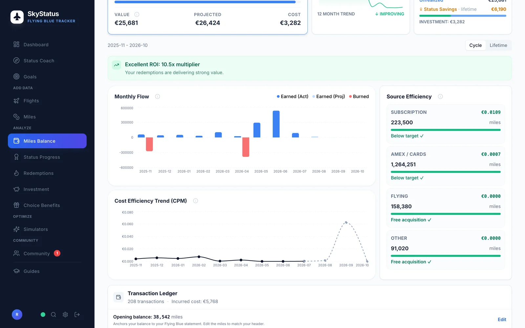The image size is (525, 328).
Task: Select the OTHER source card
Action: (x=446, y=250)
